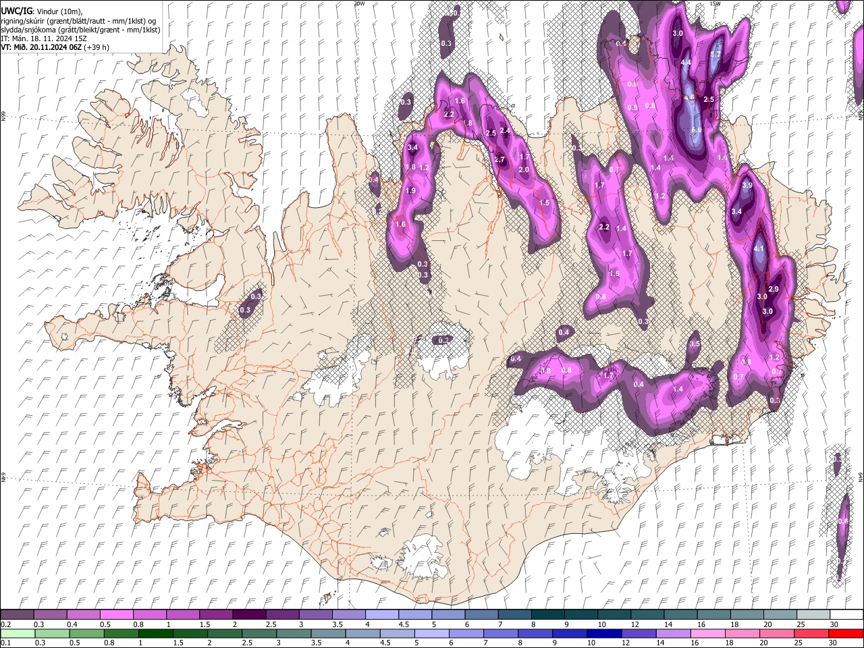Click the dark purple upper swatch between 2 and 2.5
Viewport: 864px width, 648px height.
pyautogui.click(x=249, y=615)
